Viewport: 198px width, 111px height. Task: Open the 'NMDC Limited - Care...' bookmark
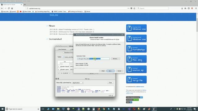pos(59,11)
